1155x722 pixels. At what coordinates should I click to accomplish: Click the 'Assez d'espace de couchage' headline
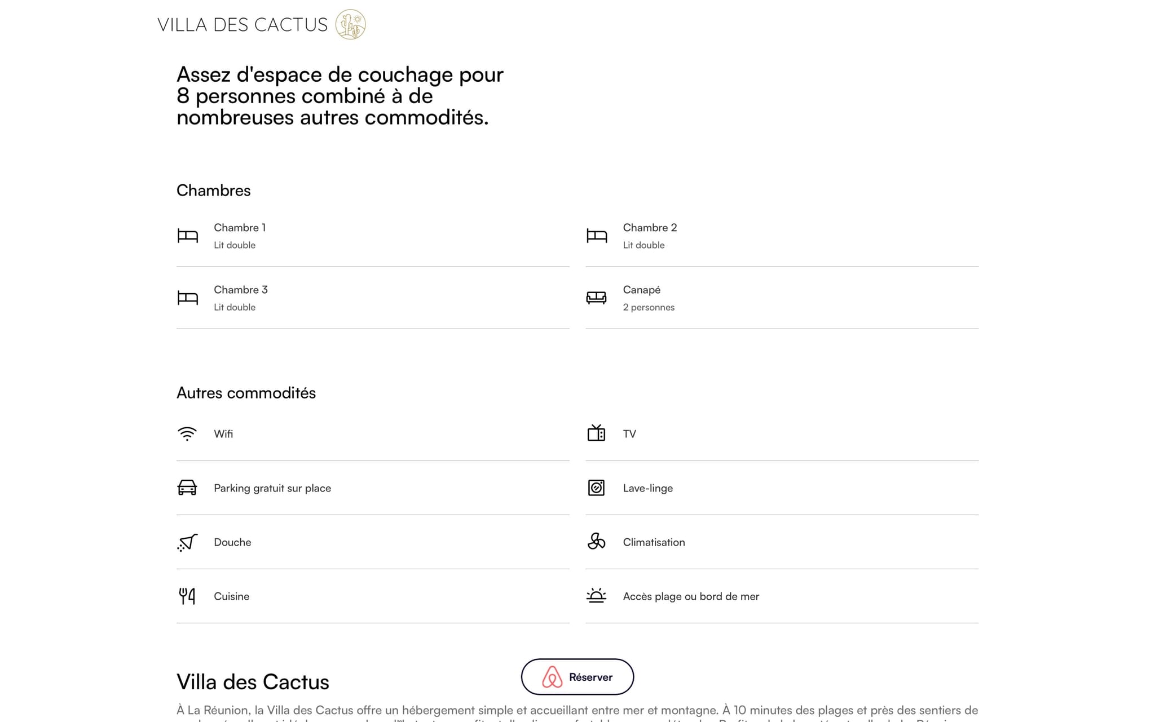340,96
